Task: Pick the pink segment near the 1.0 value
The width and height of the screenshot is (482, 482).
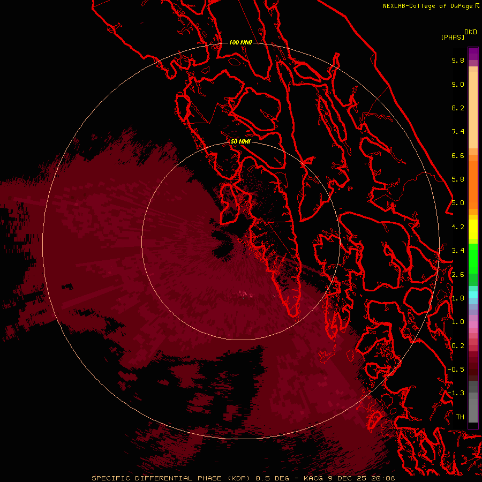Action: (473, 324)
